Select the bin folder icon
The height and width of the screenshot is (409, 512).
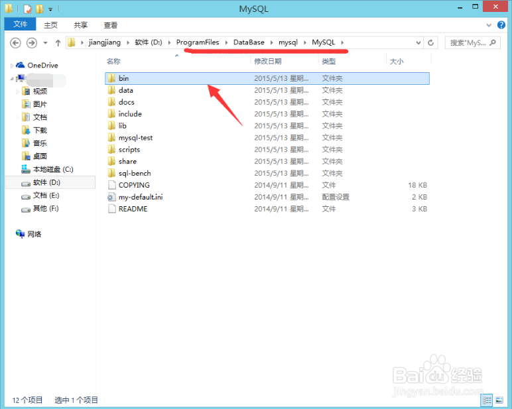111,78
